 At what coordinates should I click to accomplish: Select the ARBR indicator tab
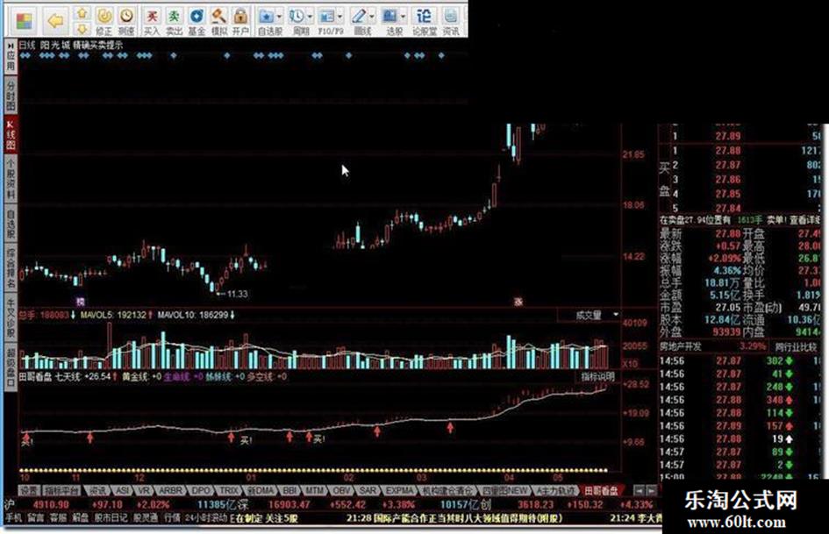pyautogui.click(x=170, y=491)
